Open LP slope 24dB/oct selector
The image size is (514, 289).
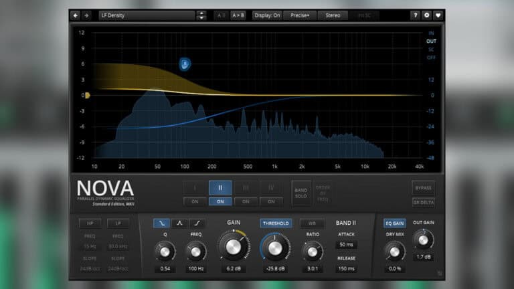(x=118, y=269)
